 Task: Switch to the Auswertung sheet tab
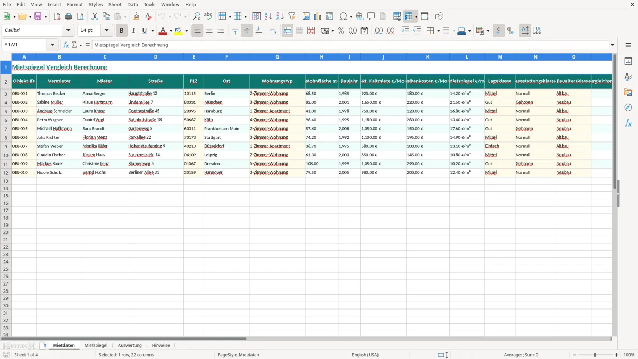click(x=130, y=345)
